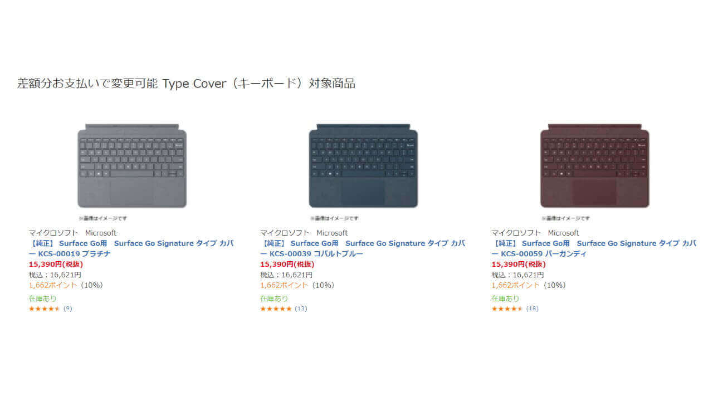Click the Cobalt Blue Type Cover image
Viewport: 713px width, 401px height.
[x=363, y=166]
